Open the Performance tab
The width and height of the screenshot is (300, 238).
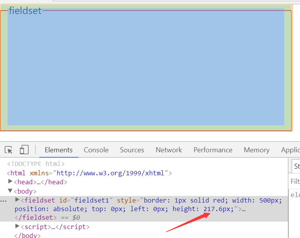[213, 150]
